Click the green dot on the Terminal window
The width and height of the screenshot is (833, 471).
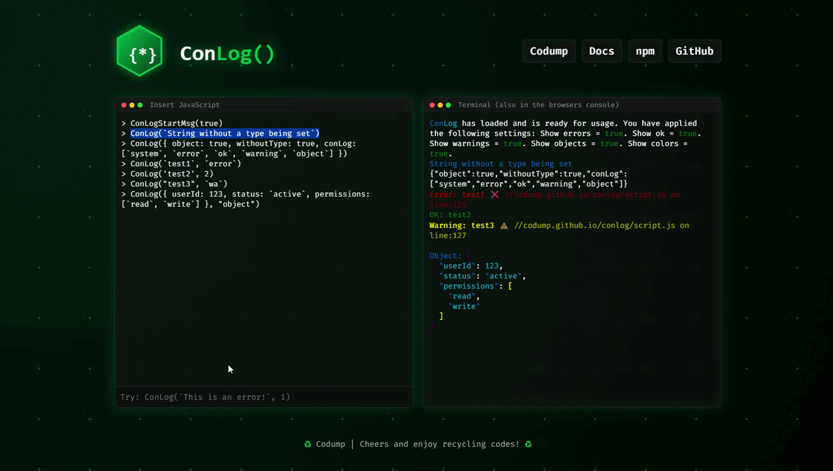[x=448, y=104]
